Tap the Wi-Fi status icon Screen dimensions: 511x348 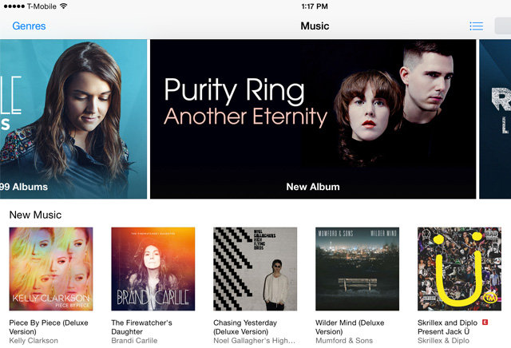tap(64, 6)
